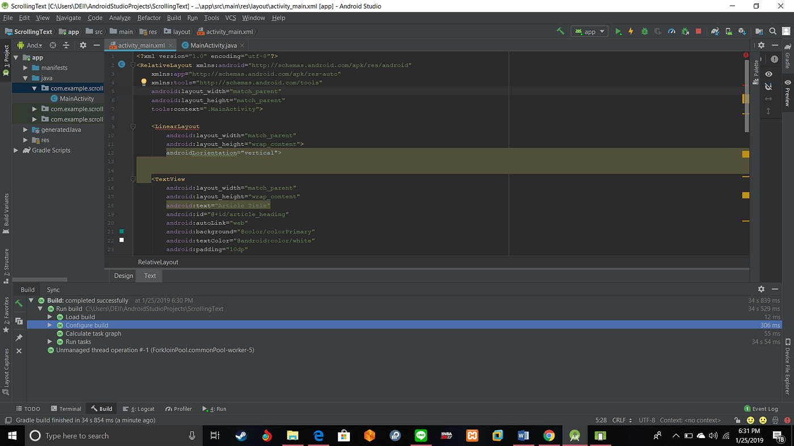
Task: Open SDK Manager from the toolbar
Action: click(x=741, y=31)
